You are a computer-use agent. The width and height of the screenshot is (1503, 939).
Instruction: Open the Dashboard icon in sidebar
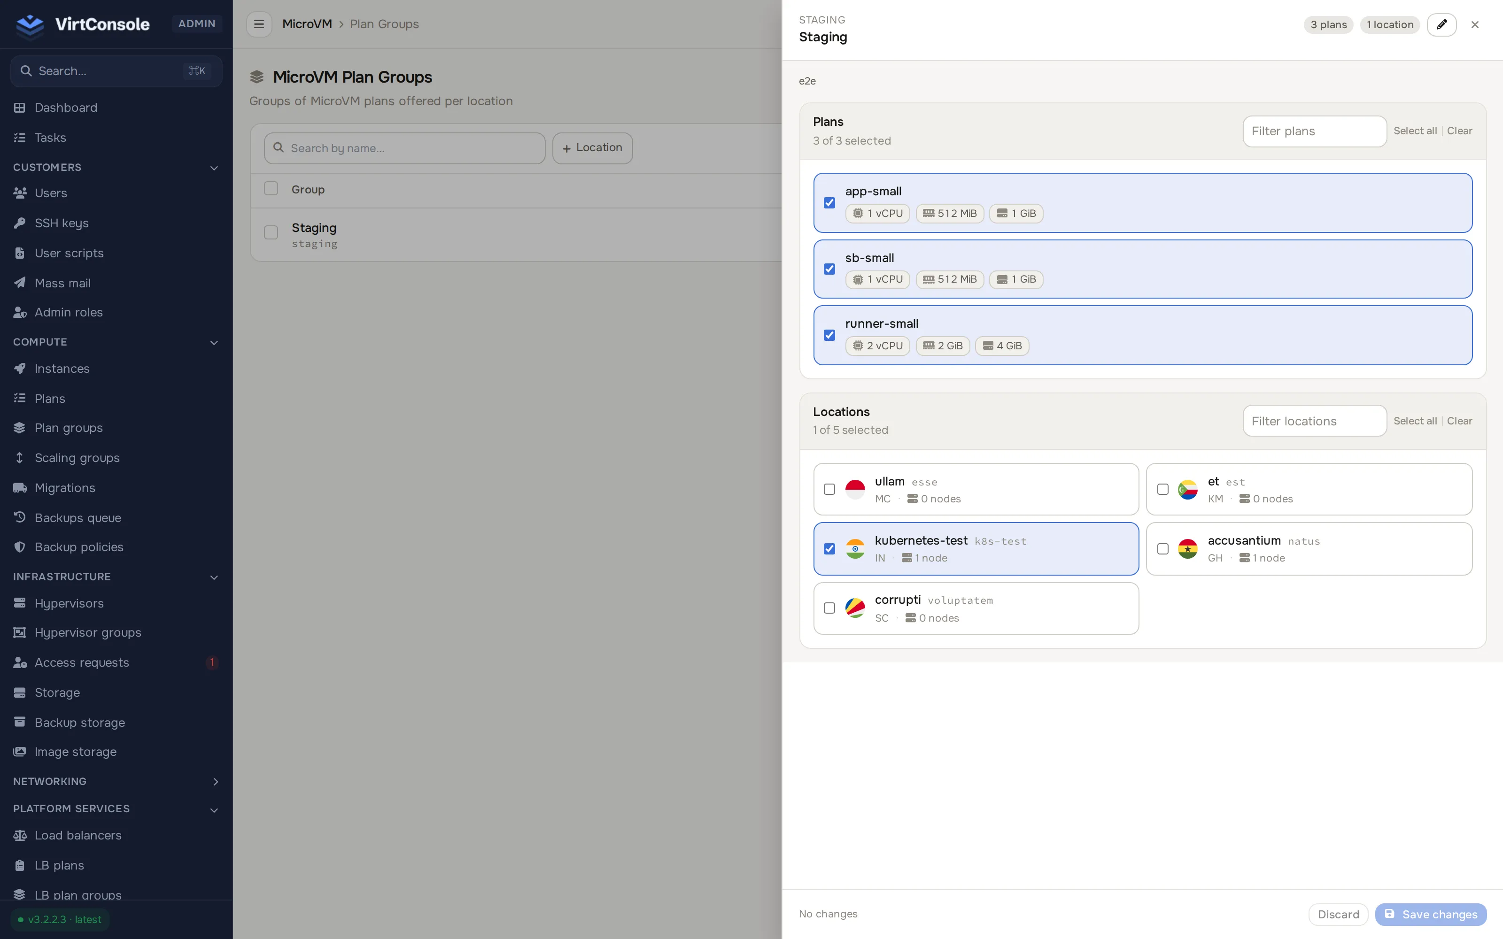coord(20,108)
